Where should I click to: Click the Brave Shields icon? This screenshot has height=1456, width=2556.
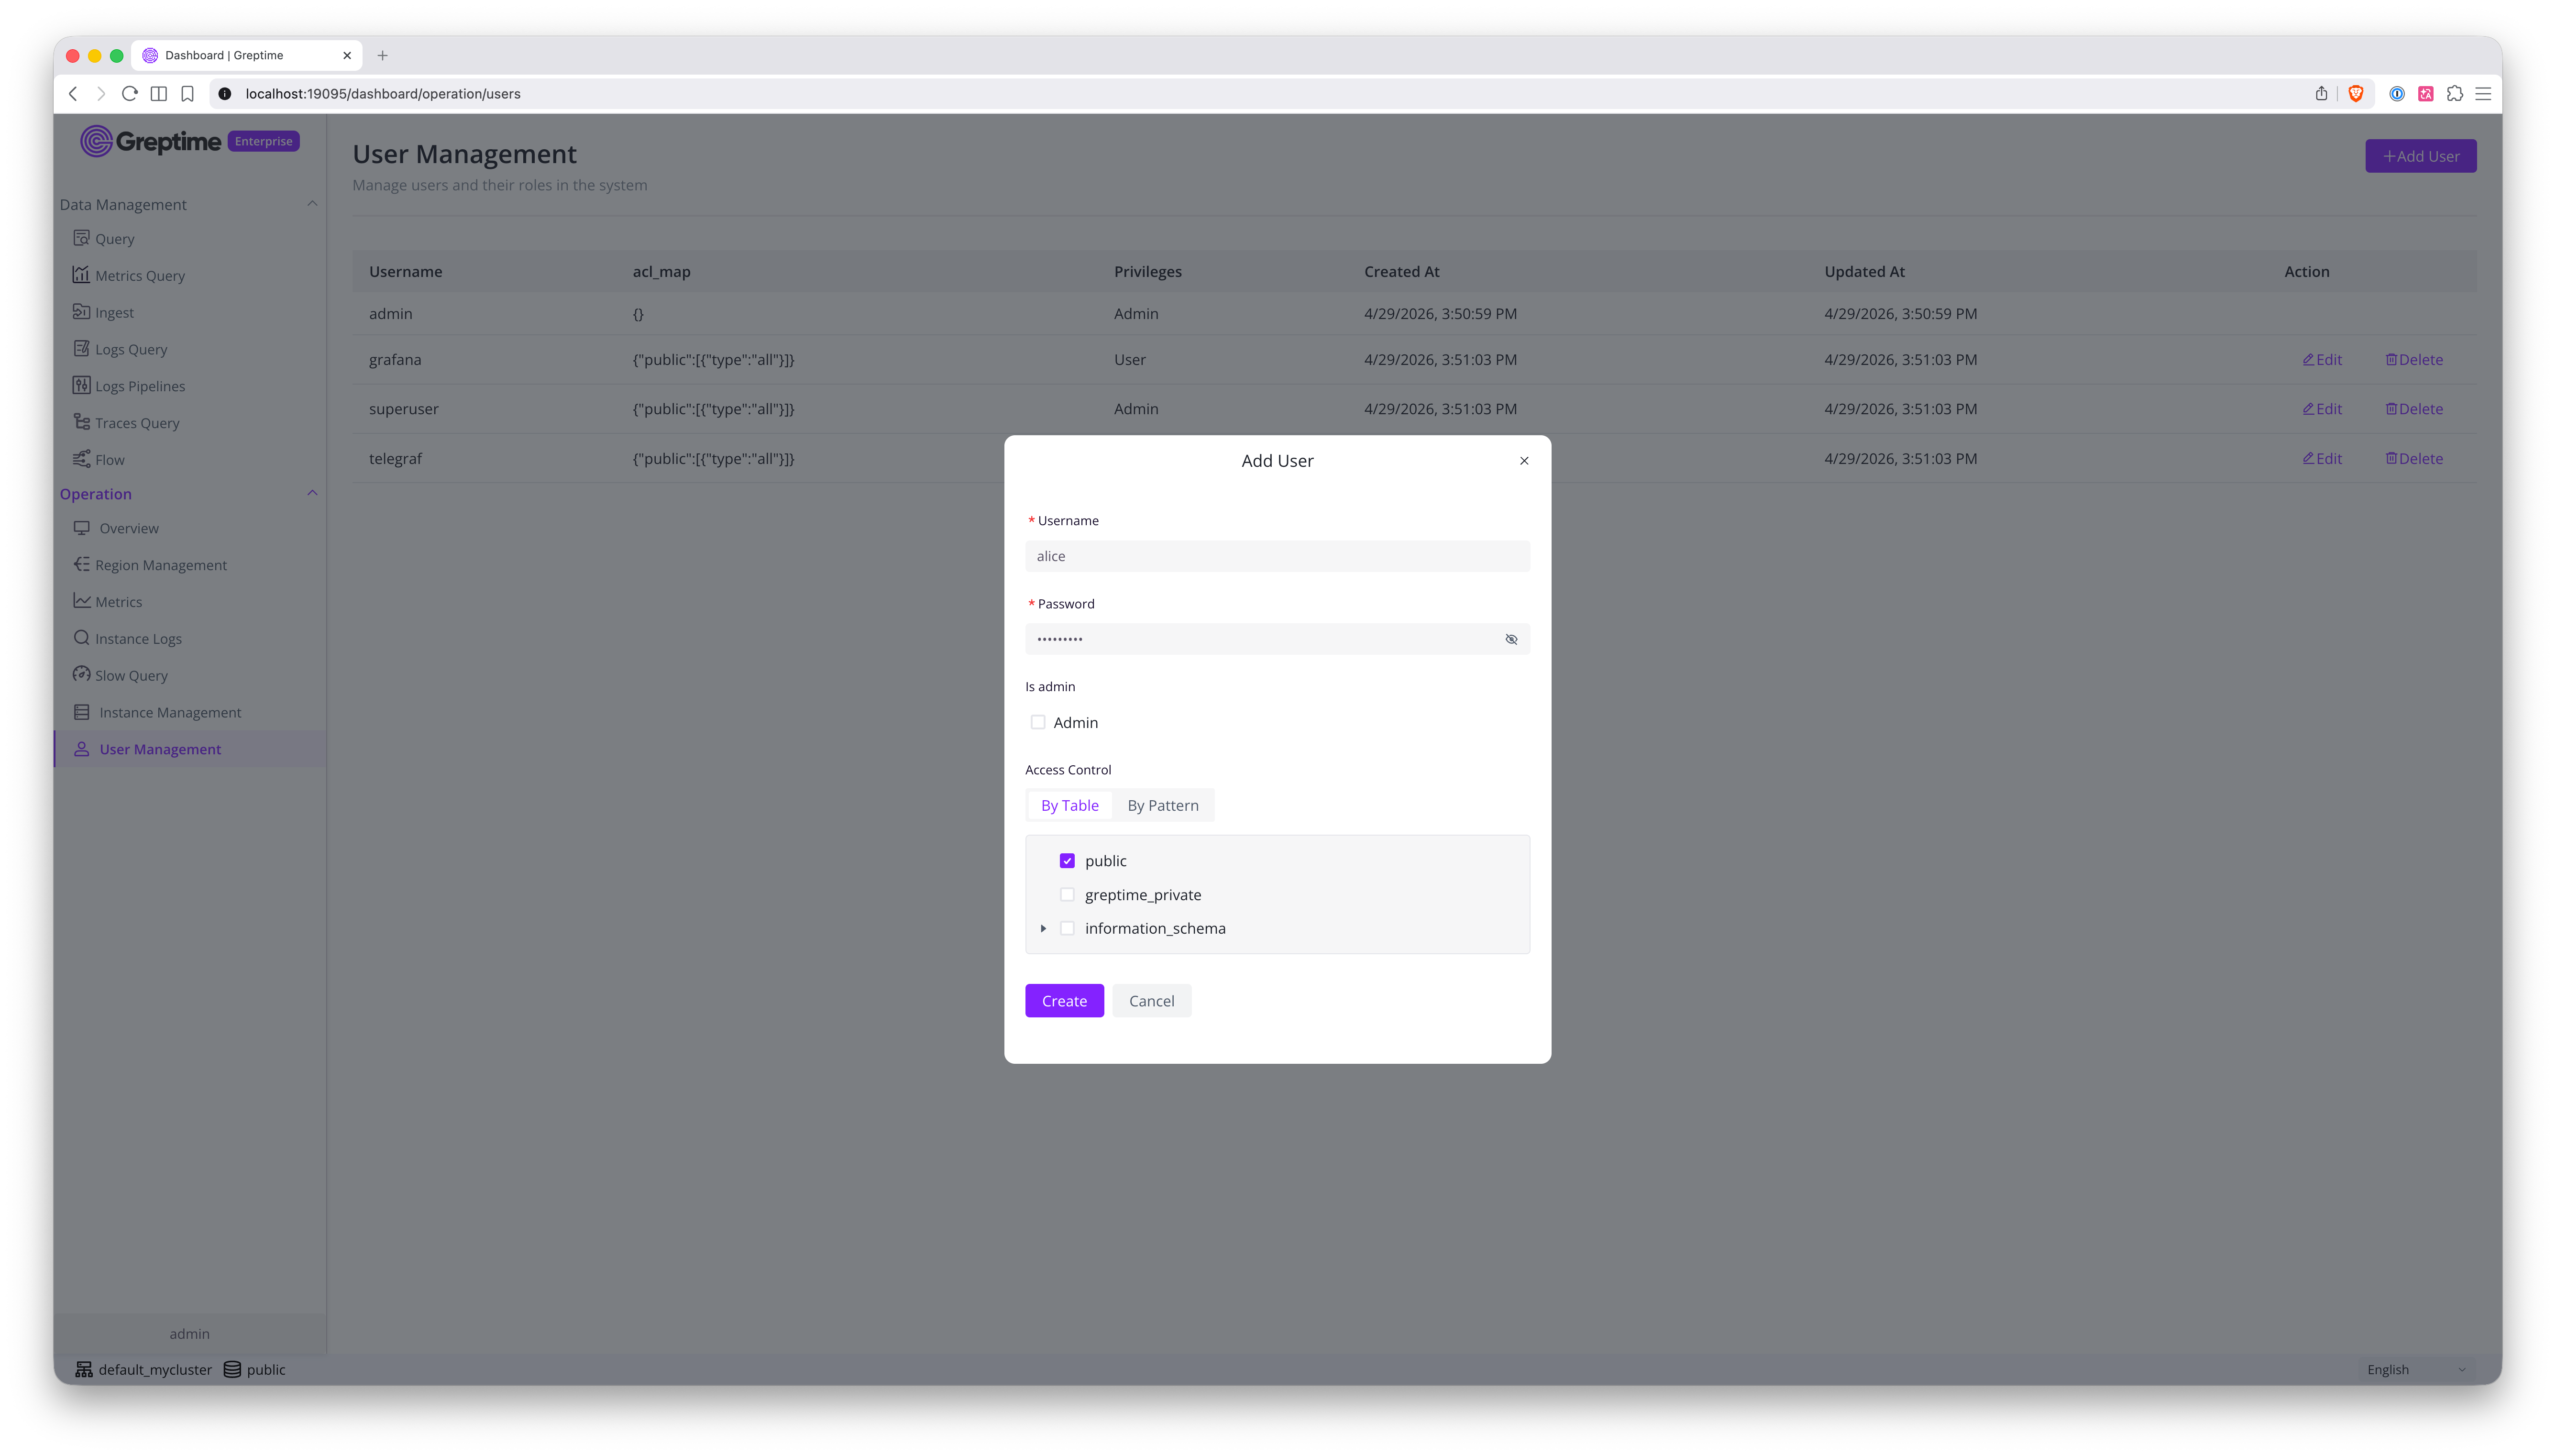2356,94
